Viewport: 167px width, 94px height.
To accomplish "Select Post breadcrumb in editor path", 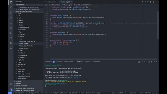I will pyautogui.click(x=59, y=5).
